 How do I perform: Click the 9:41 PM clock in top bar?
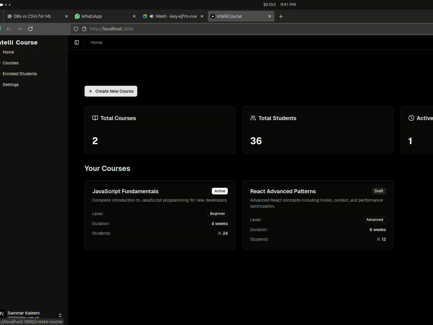click(288, 4)
